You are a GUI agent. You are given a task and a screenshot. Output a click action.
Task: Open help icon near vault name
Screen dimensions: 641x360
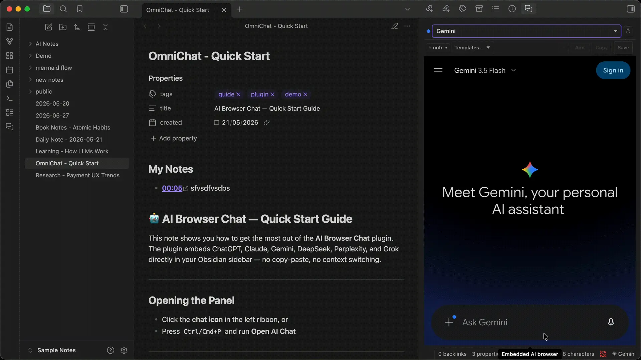111,350
